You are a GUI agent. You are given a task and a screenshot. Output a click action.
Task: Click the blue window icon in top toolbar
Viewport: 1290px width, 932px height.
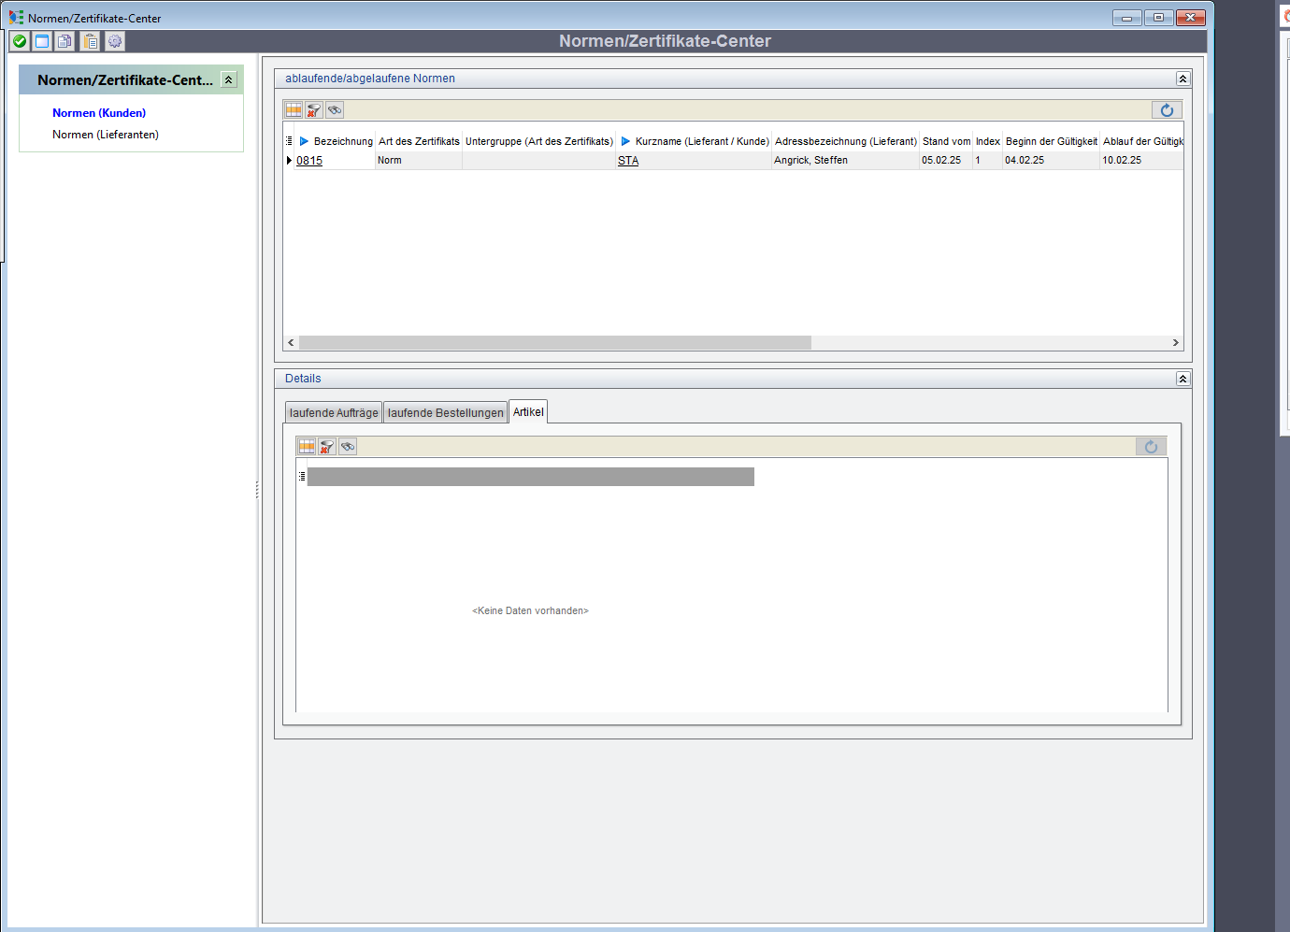[42, 41]
